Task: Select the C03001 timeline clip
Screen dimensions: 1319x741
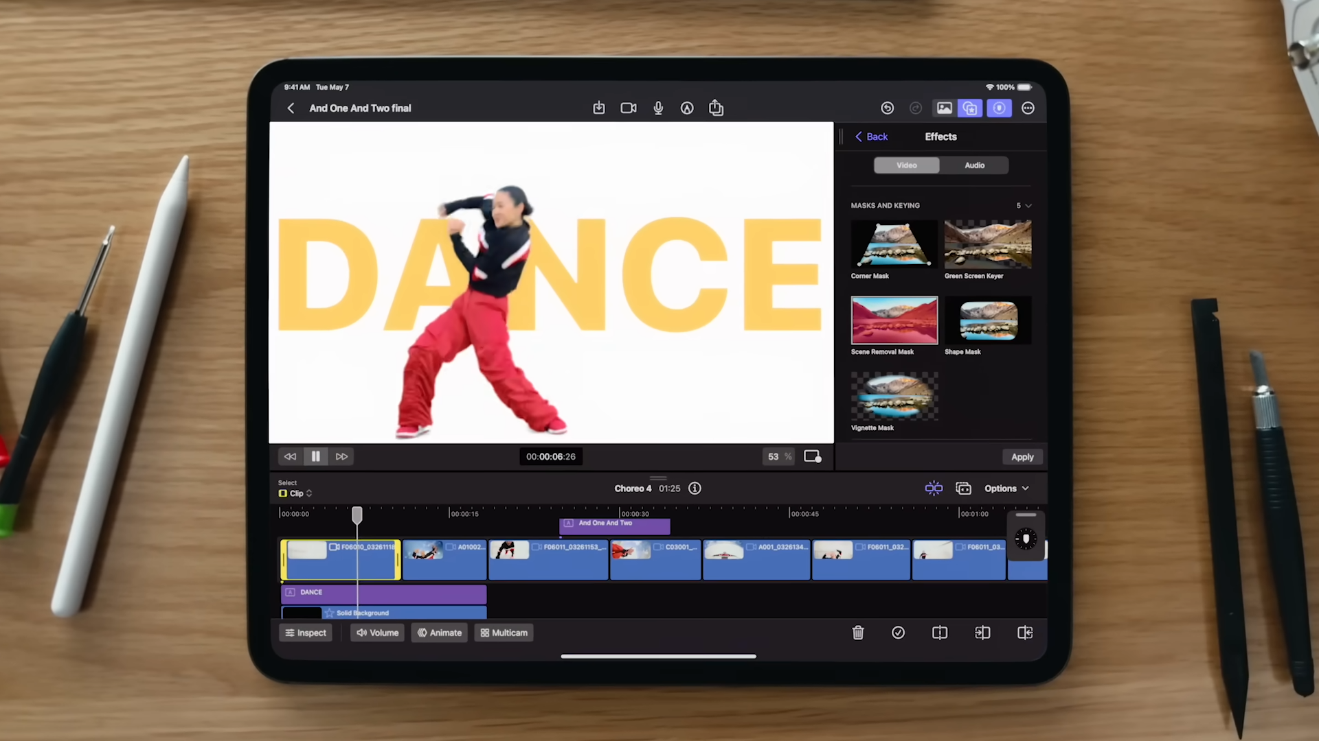Action: tap(655, 560)
